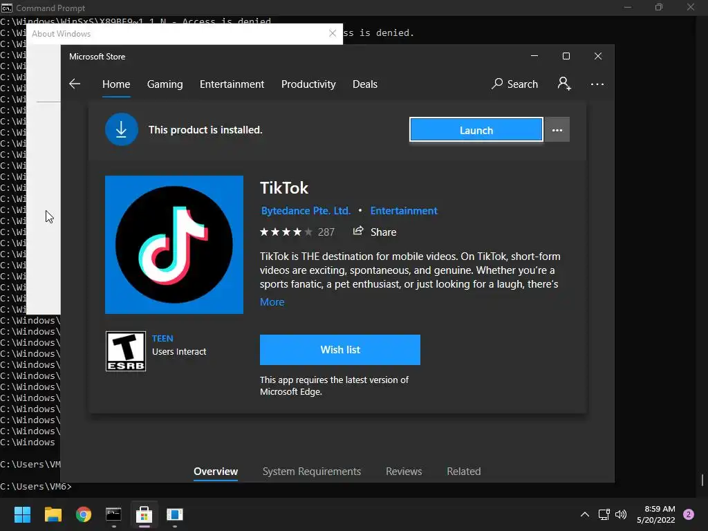Open the volume speaker tray icon
Viewport: 708px width, 531px height.
pos(621,514)
